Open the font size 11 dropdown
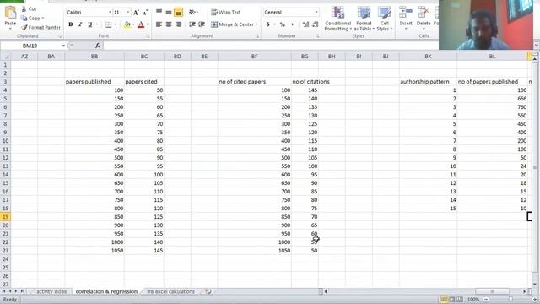The image size is (540, 304). pos(127,13)
